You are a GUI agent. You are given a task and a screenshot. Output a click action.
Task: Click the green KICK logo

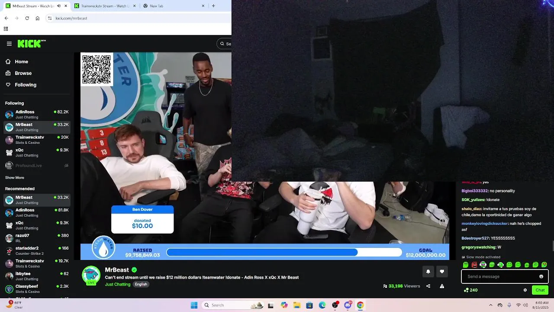pyautogui.click(x=32, y=44)
